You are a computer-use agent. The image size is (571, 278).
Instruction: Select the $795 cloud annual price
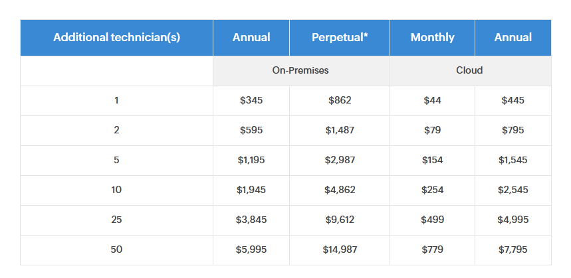pyautogui.click(x=513, y=131)
